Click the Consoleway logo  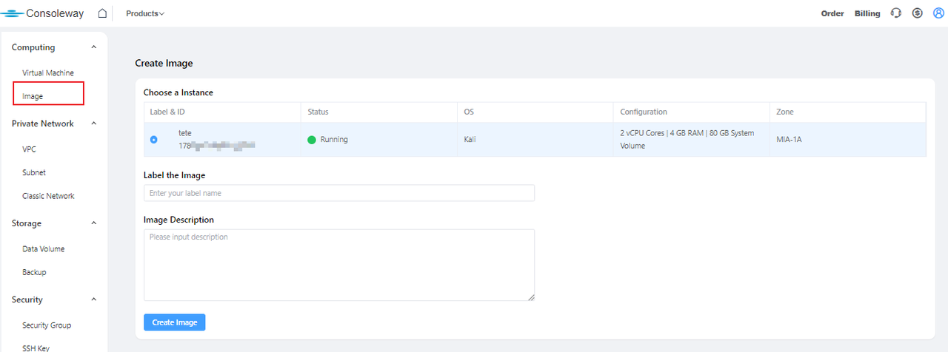click(x=43, y=13)
